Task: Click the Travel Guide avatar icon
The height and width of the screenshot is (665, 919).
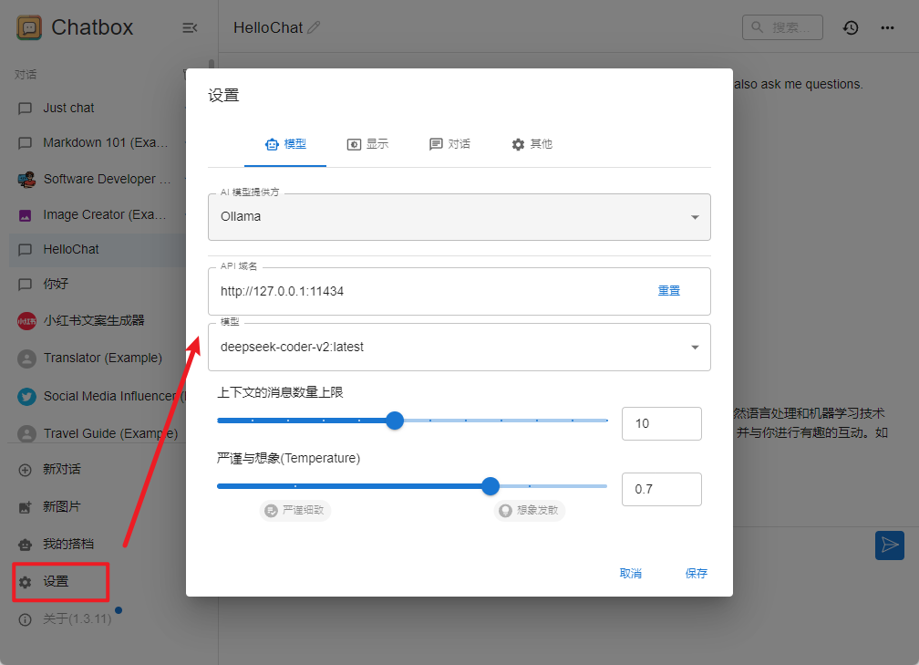Action: click(26, 434)
